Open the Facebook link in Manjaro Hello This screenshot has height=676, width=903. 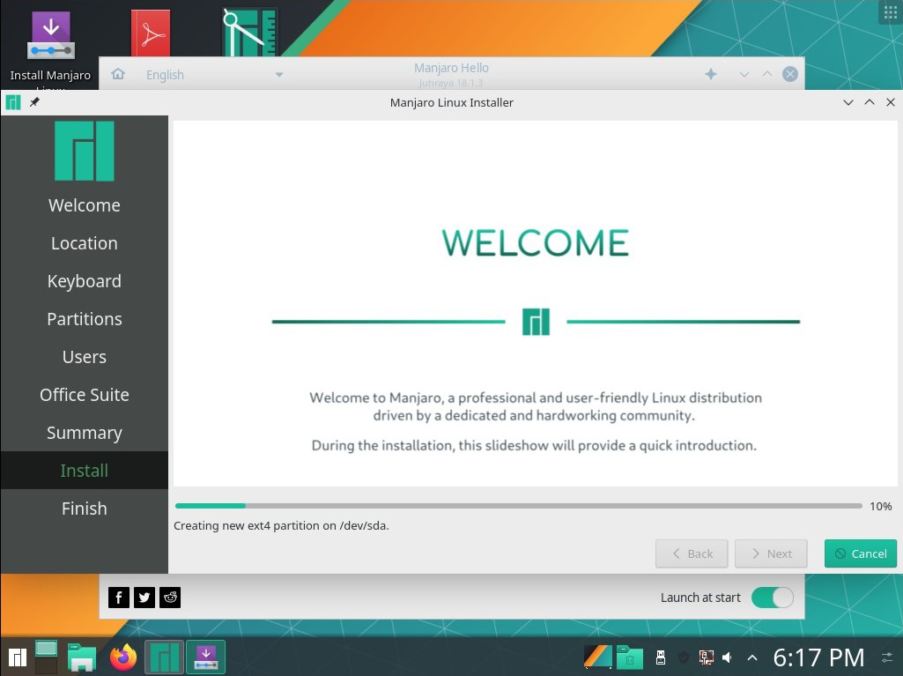119,598
